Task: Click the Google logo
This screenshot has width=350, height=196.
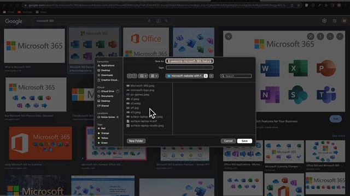Action: pos(14,21)
